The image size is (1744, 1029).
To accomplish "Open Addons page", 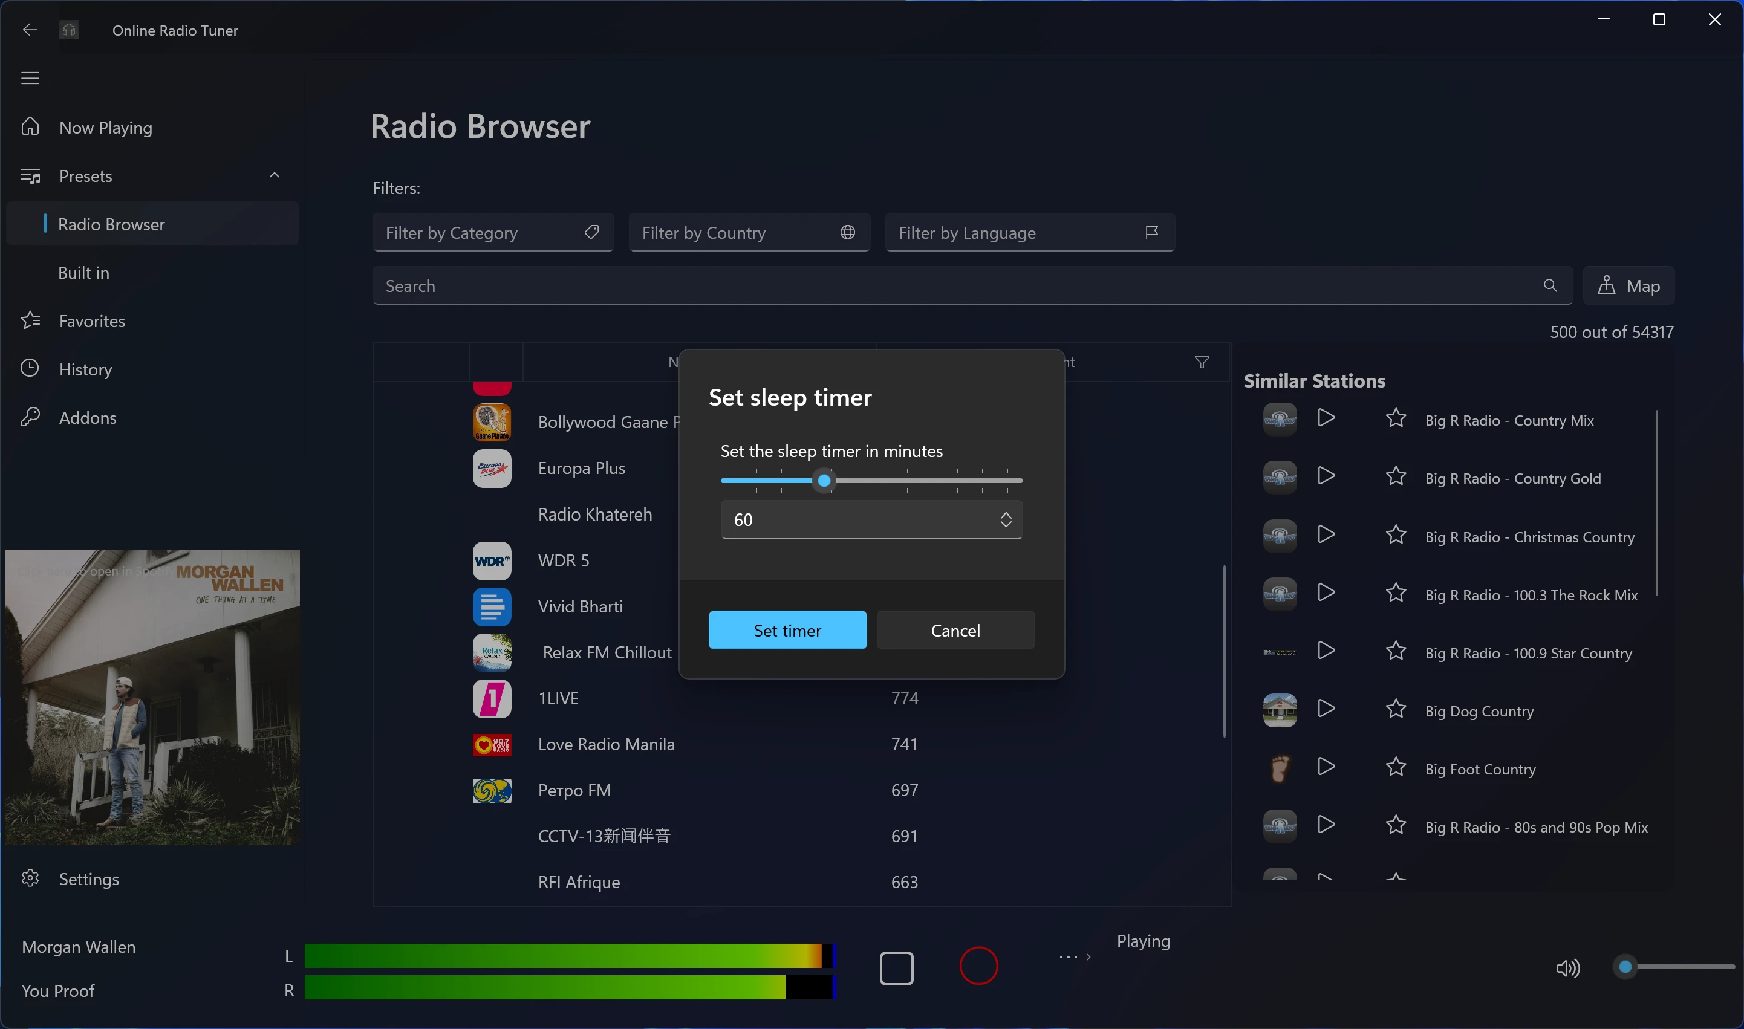I will (x=152, y=417).
